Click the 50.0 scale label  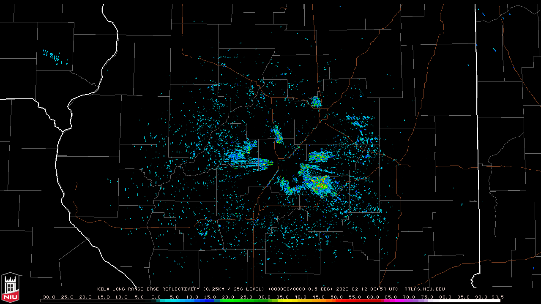point(337,297)
